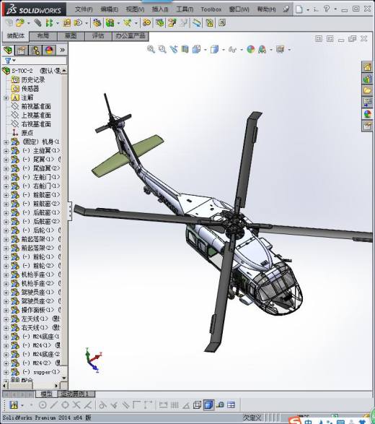The width and height of the screenshot is (375, 424).
Task: Toggle the filter icon above feature tree
Action: click(8, 61)
